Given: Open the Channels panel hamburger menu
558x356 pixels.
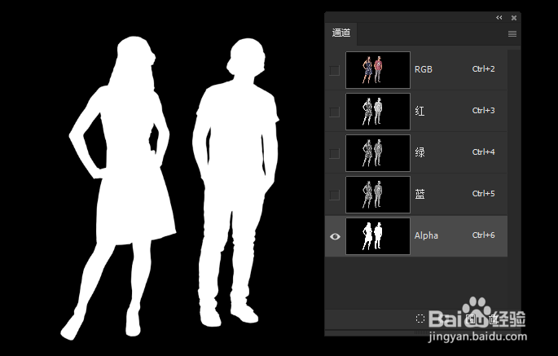Looking at the screenshot, I should tap(512, 34).
